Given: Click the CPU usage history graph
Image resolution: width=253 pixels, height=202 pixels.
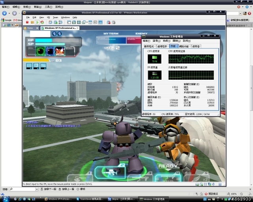Looking at the screenshot, I should [x=191, y=59].
